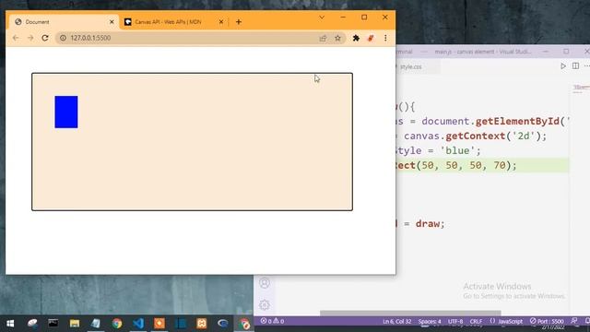The width and height of the screenshot is (590, 332).
Task: Open style.css tab in VS Code
Action: [410, 67]
